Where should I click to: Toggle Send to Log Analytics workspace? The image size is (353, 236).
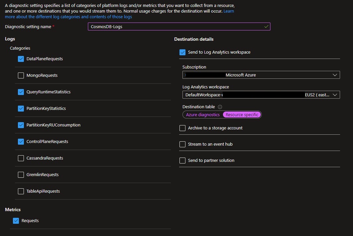tap(182, 52)
